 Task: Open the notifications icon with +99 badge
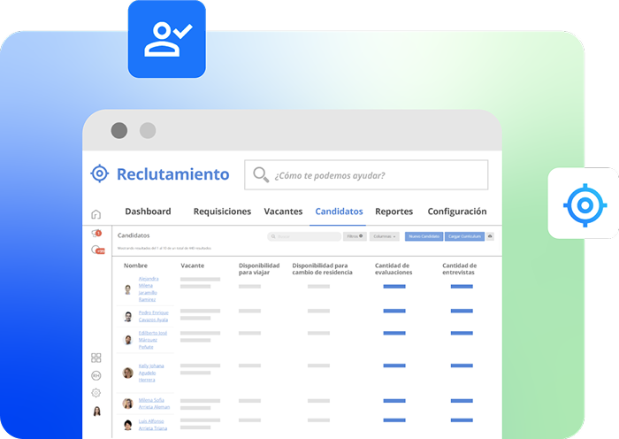pyautogui.click(x=97, y=250)
